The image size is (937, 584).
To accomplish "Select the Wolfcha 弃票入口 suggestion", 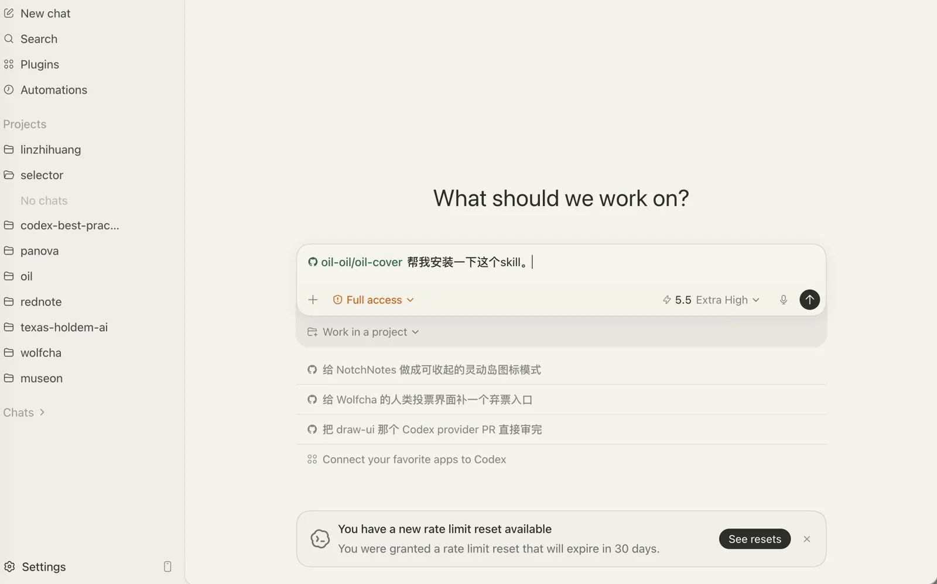I will 561,400.
